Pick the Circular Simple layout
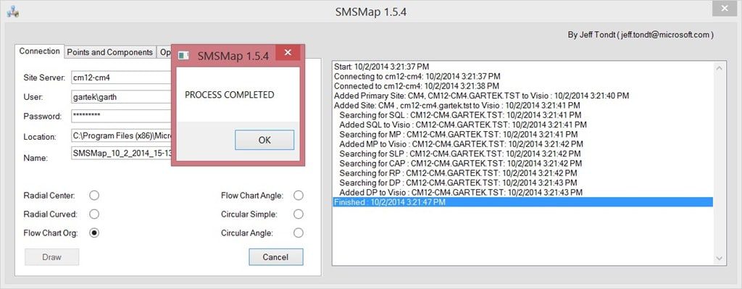The width and height of the screenshot is (742, 289). [x=298, y=214]
